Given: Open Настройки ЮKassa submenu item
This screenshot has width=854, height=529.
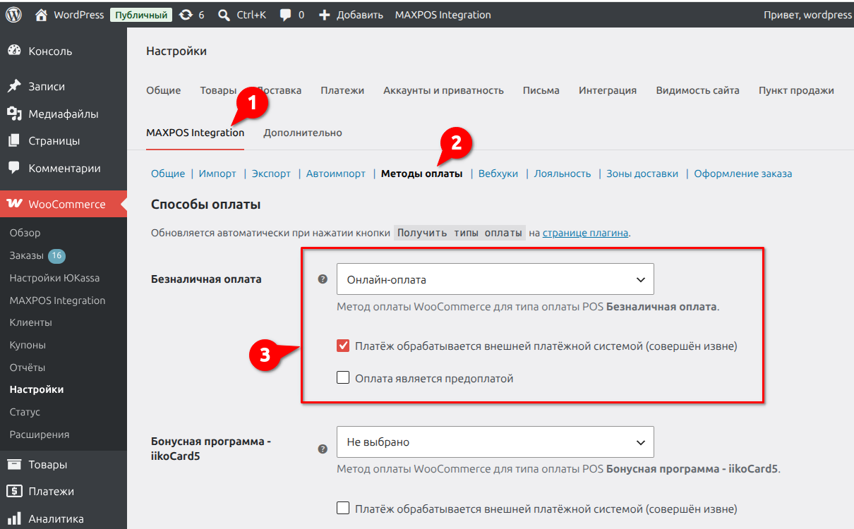Looking at the screenshot, I should point(54,278).
